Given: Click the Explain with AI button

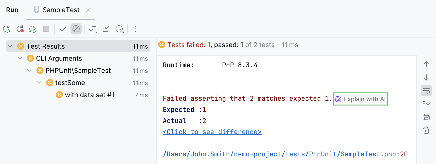Looking at the screenshot, I should pyautogui.click(x=360, y=99).
